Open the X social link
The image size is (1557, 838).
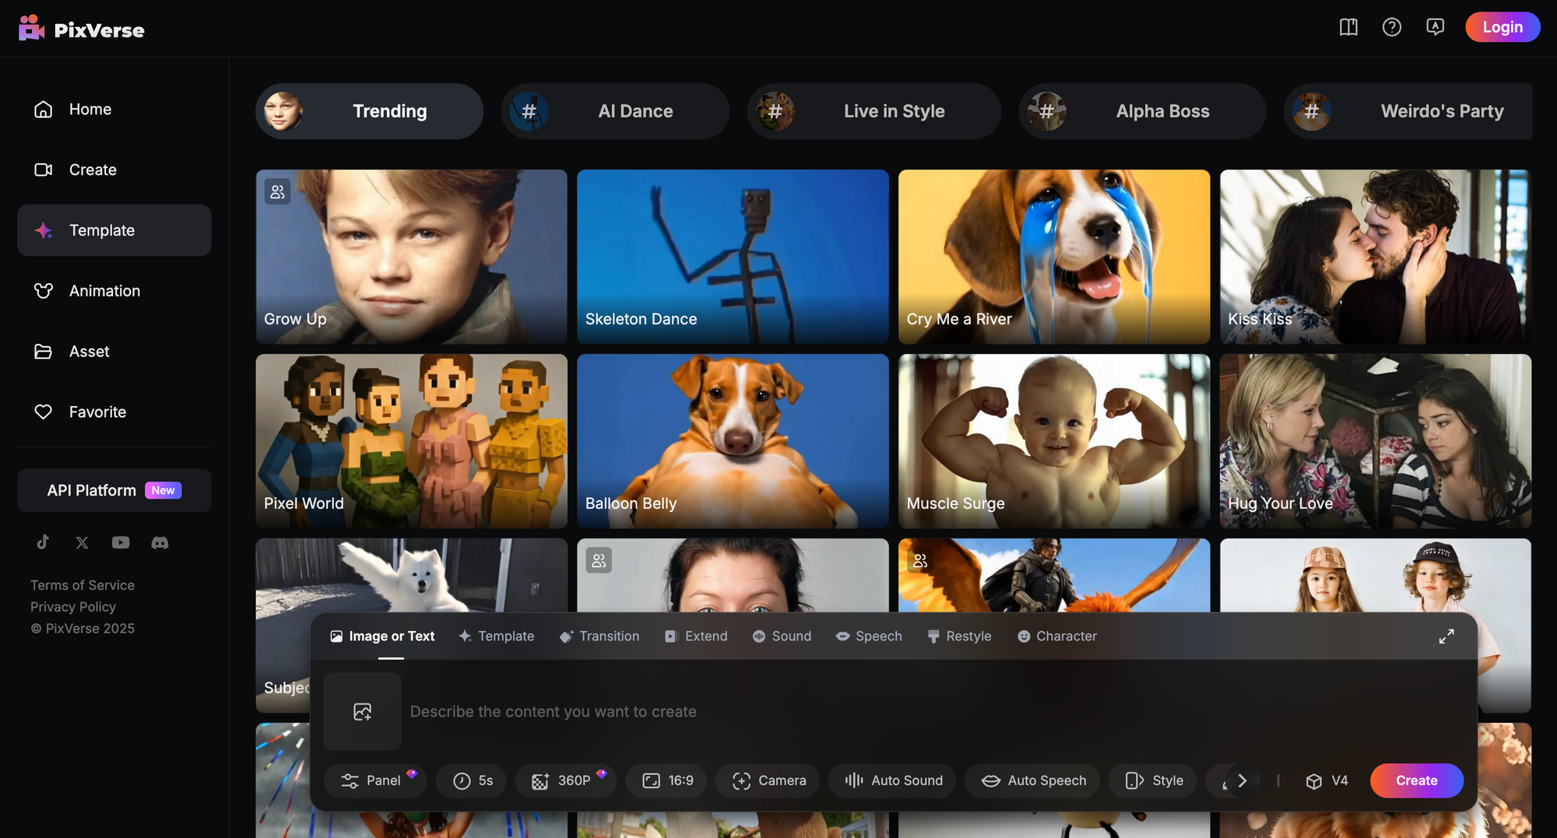(x=82, y=542)
